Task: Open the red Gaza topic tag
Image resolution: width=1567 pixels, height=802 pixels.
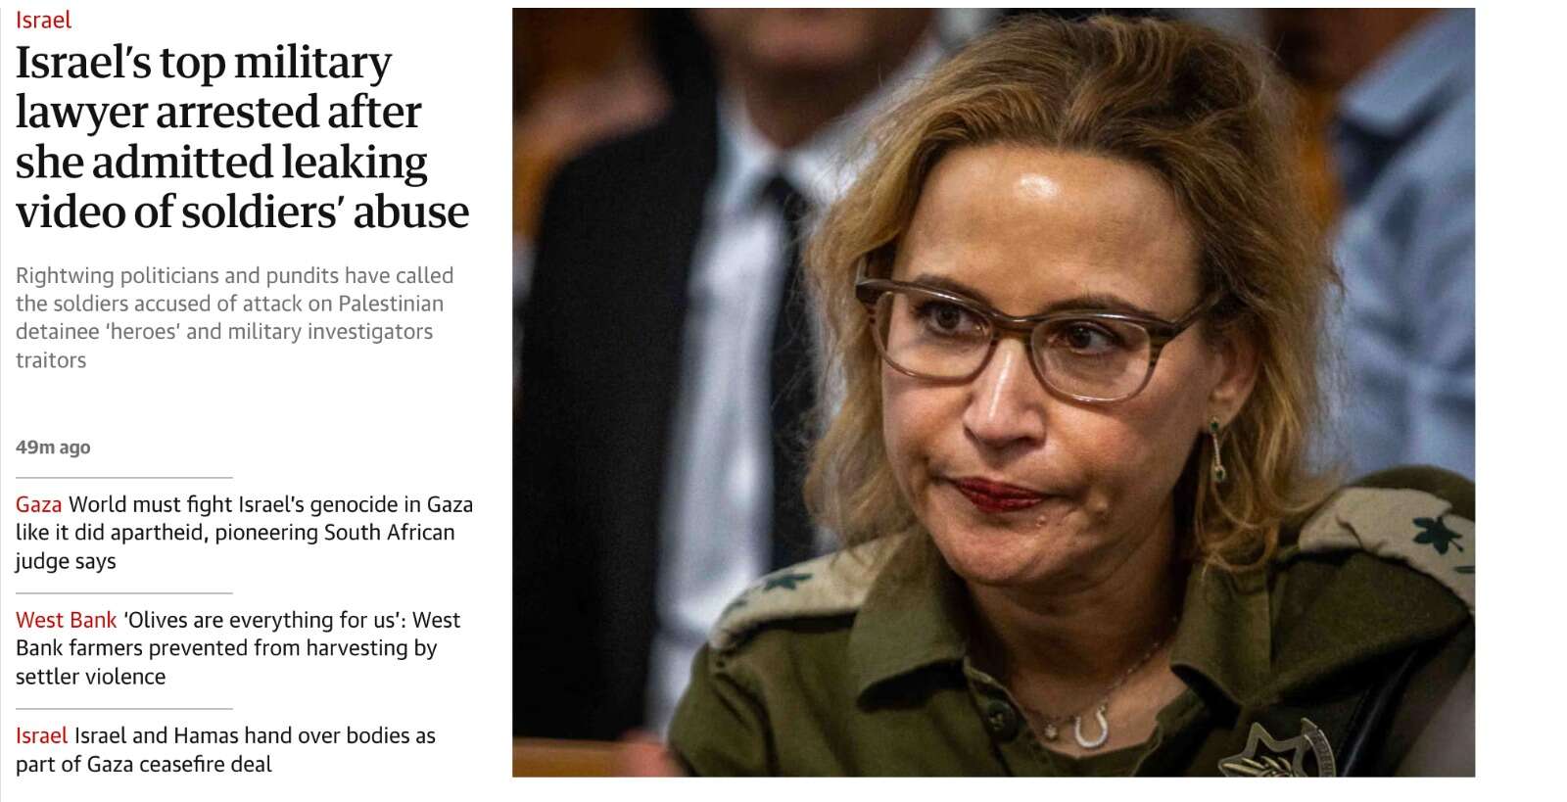Action: coord(38,504)
